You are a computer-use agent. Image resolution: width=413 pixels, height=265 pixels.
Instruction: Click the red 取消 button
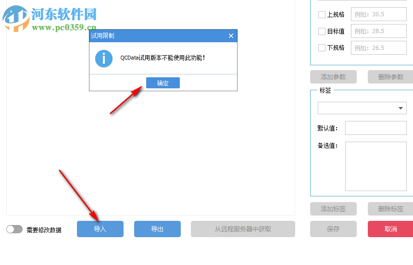(390, 229)
